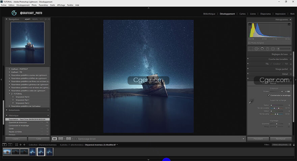The width and height of the screenshot is (297, 161).
Task: Pick the fringe color eyedropper tool
Action: (251, 101)
